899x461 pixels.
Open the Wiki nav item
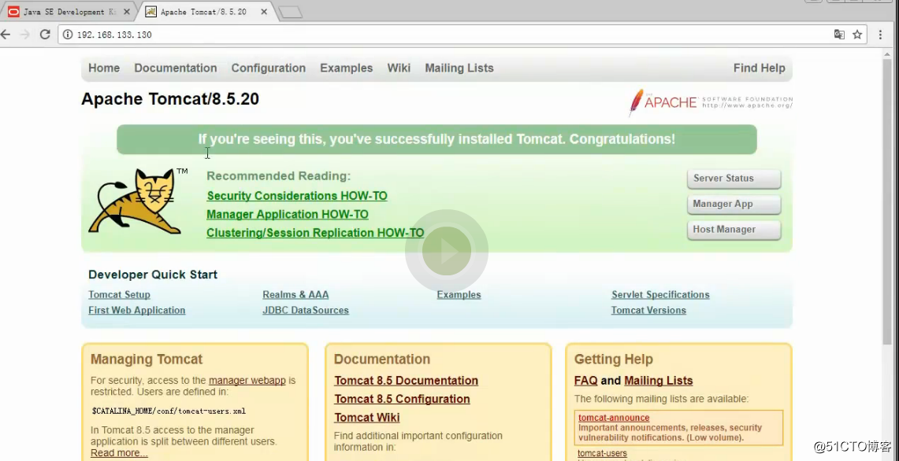coord(399,68)
